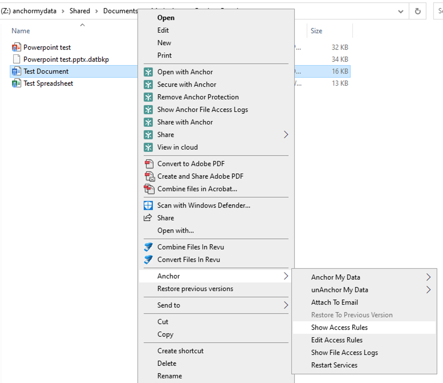This screenshot has height=383, width=443.
Task: Go to the Shared folder in breadcrumb
Action: (x=80, y=11)
